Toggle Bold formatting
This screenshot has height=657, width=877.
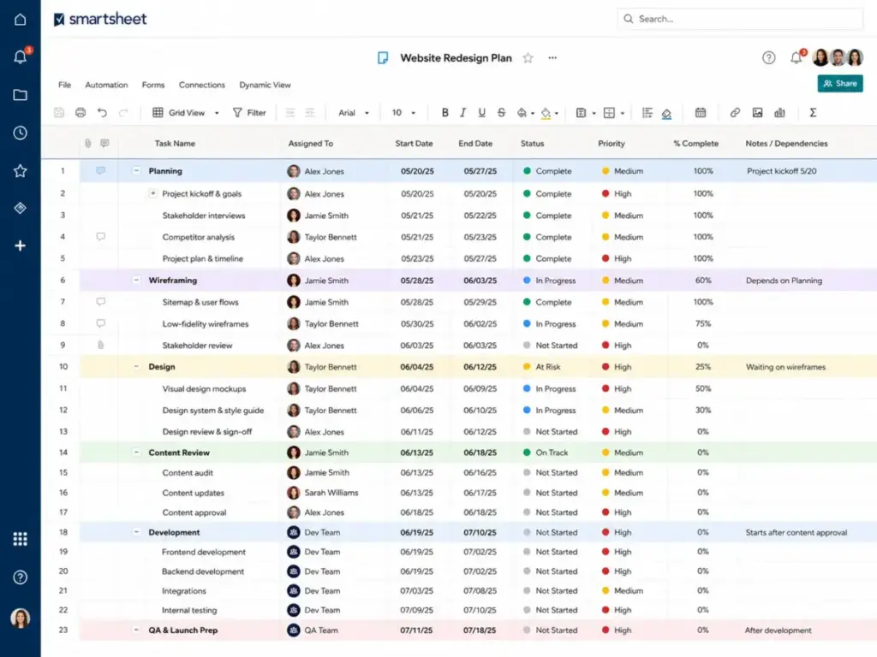click(x=444, y=113)
